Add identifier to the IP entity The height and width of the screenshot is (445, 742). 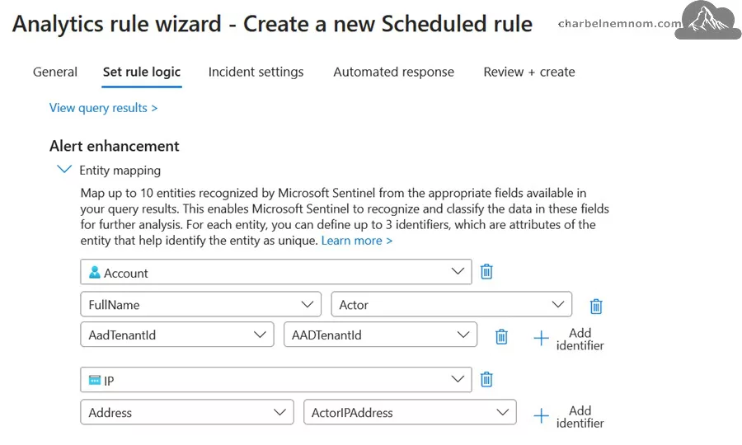[x=569, y=417]
